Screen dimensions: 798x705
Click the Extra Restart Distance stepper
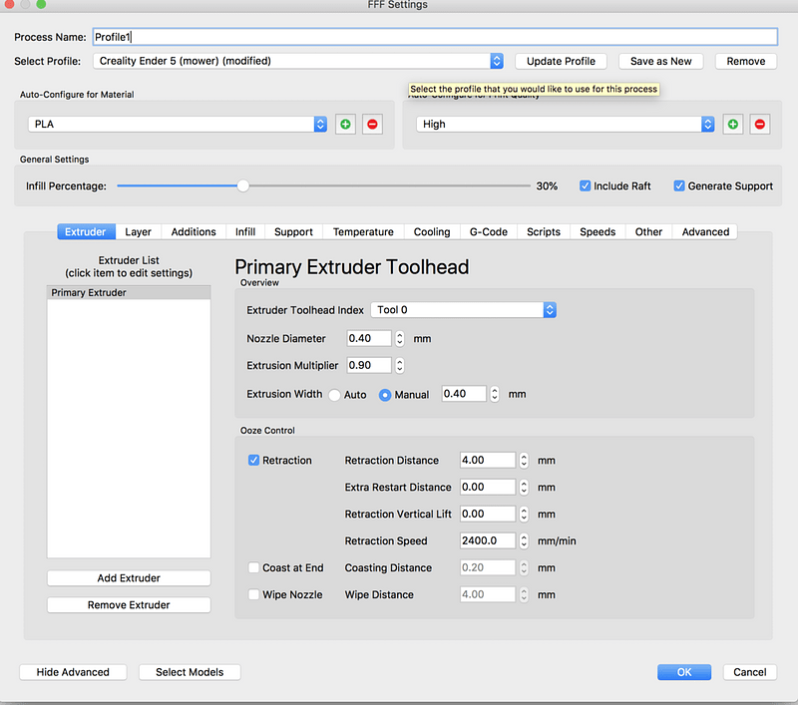(524, 487)
